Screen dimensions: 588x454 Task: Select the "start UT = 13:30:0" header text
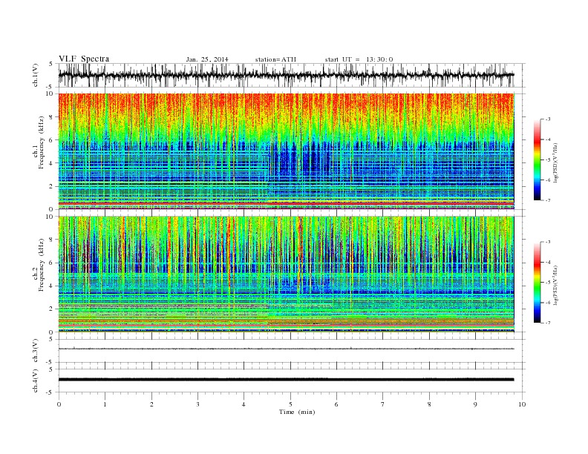359,59
